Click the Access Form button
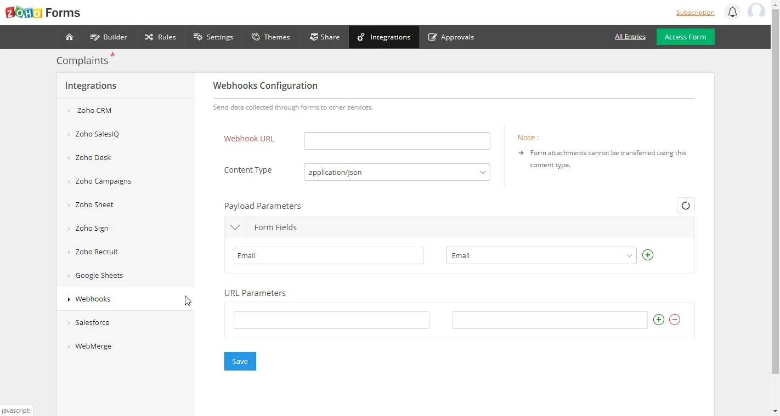The height and width of the screenshot is (416, 780). (685, 37)
